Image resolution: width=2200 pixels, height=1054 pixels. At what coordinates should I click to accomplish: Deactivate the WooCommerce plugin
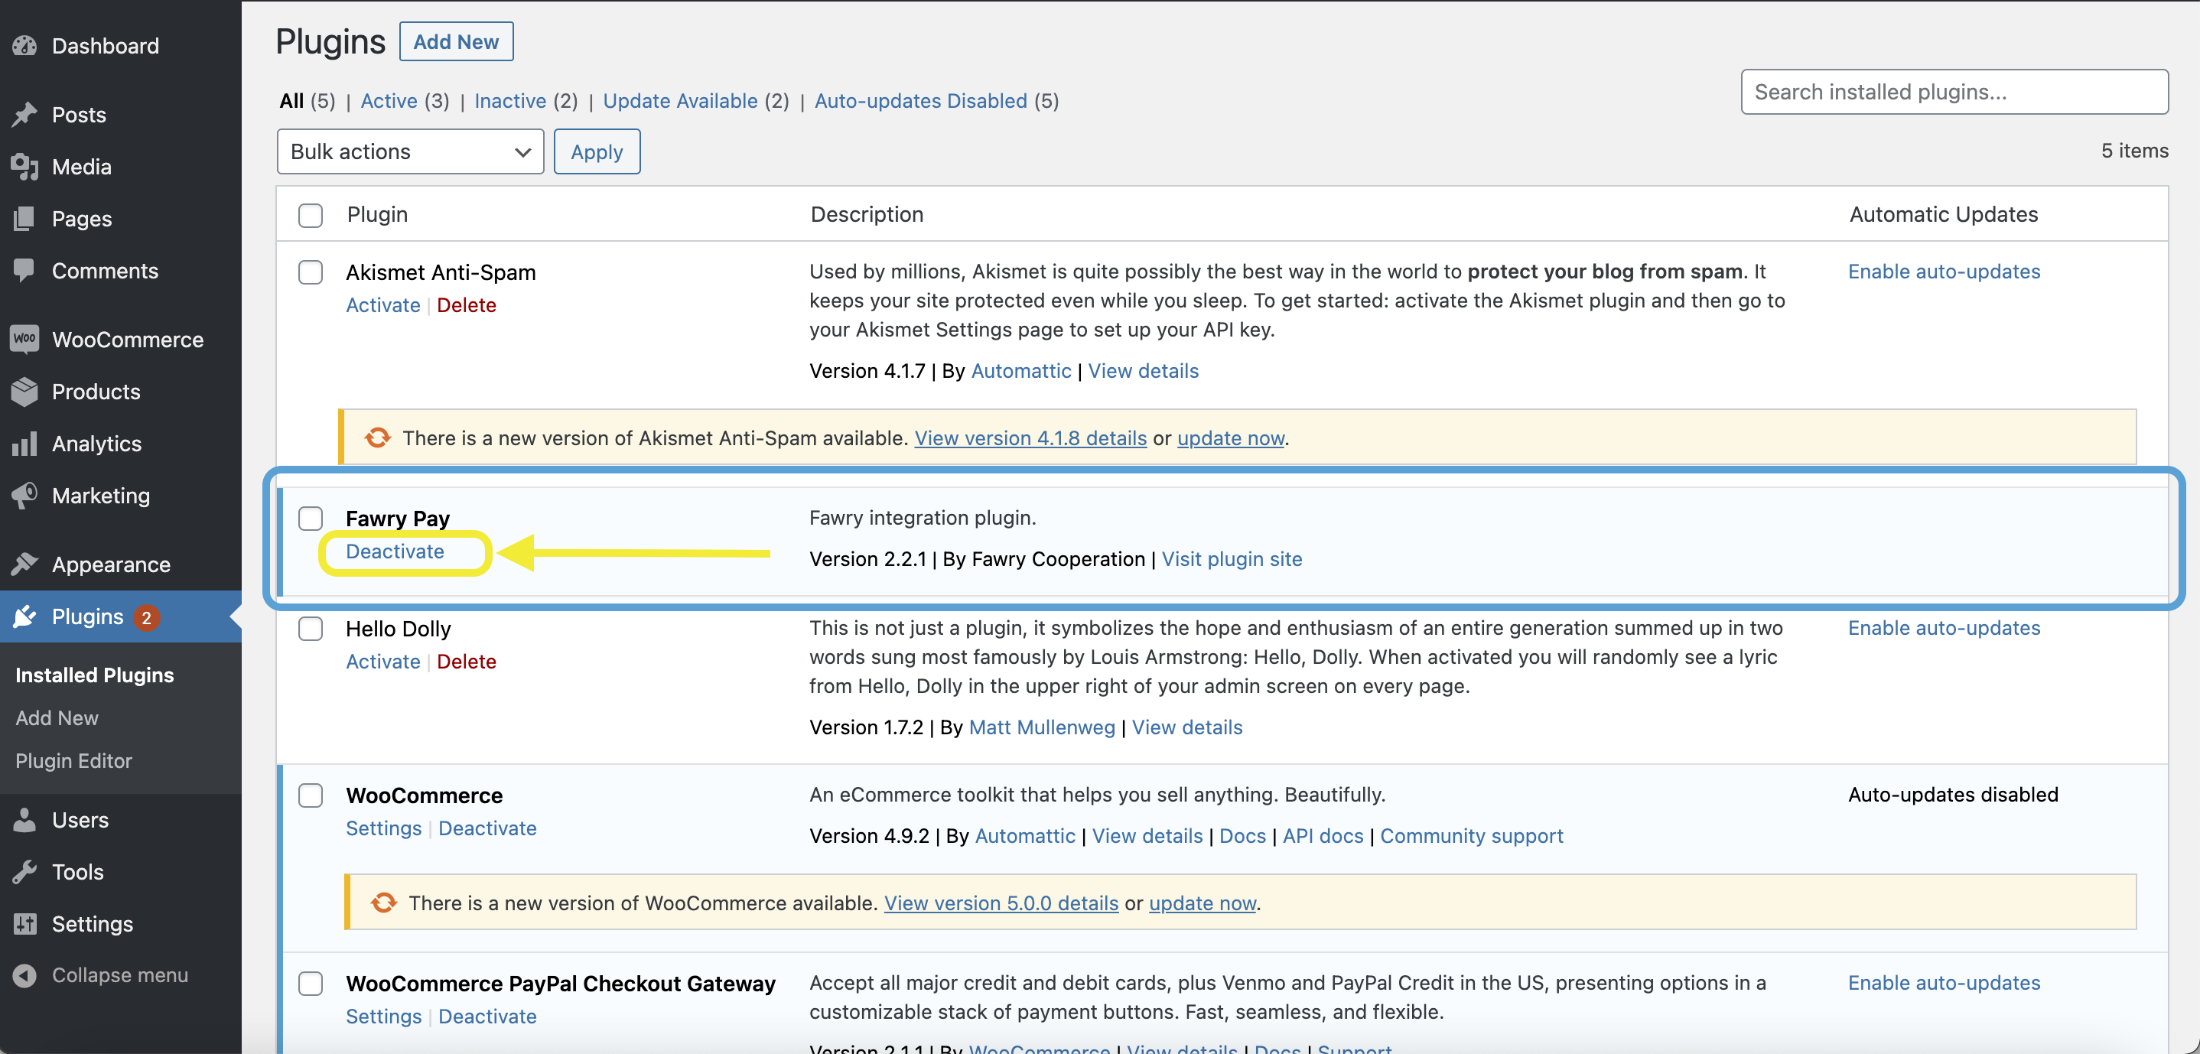click(x=487, y=828)
